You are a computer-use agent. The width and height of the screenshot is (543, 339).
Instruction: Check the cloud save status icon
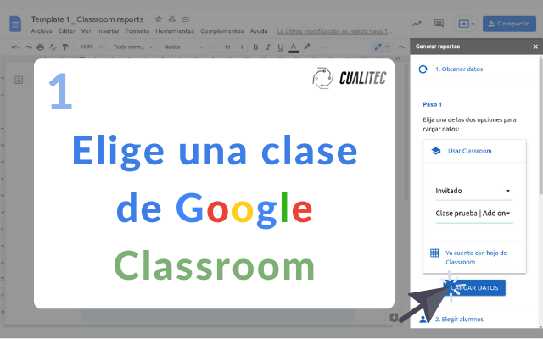pos(185,19)
